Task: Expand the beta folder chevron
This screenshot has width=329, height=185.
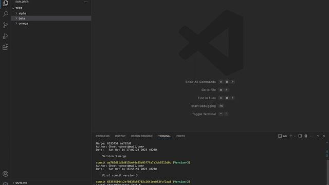Action: coord(16,18)
